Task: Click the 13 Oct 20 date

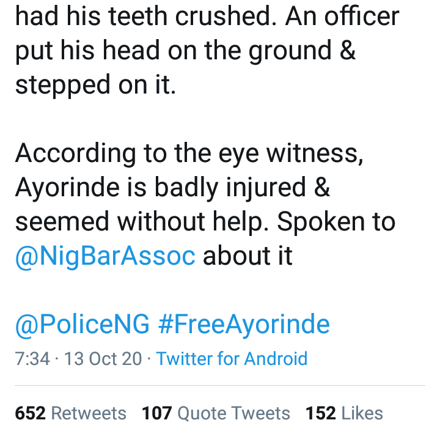Action: pyautogui.click(x=103, y=358)
